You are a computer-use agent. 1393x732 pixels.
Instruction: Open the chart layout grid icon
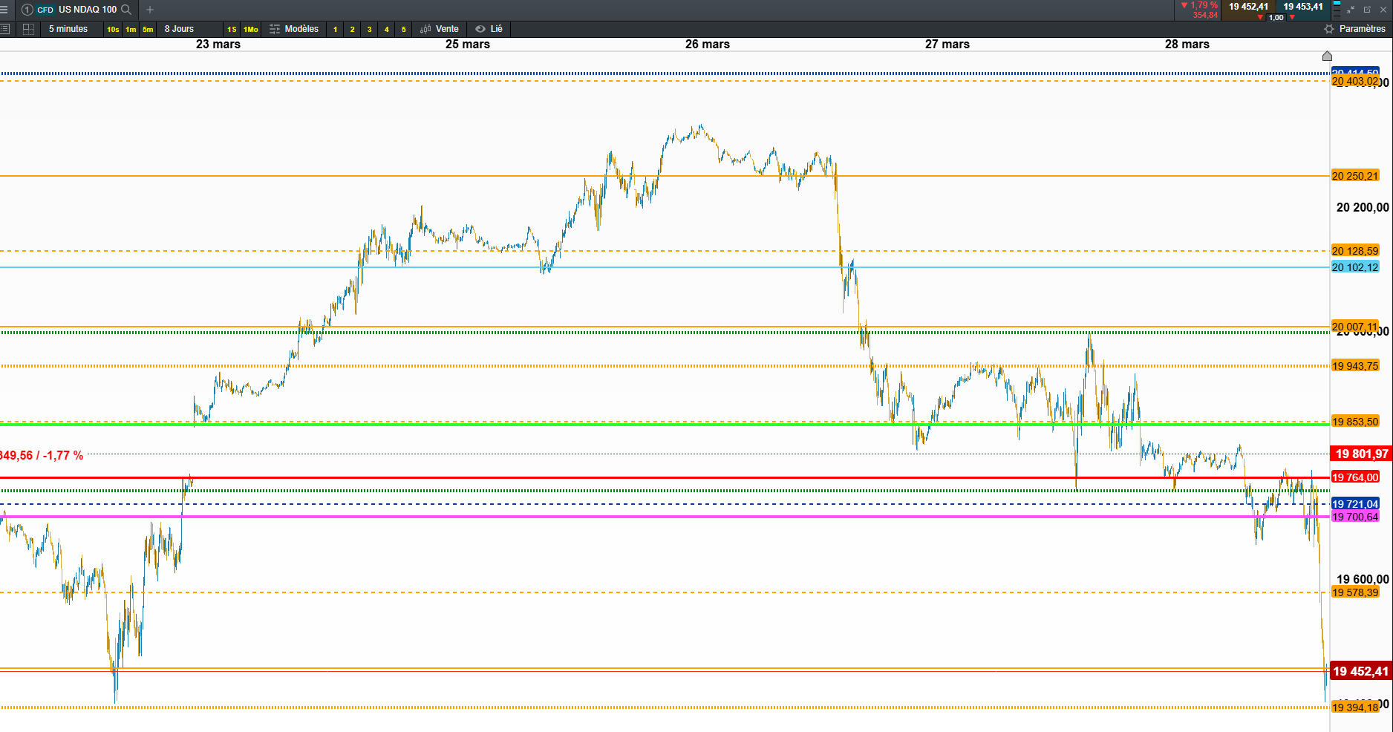(x=28, y=29)
